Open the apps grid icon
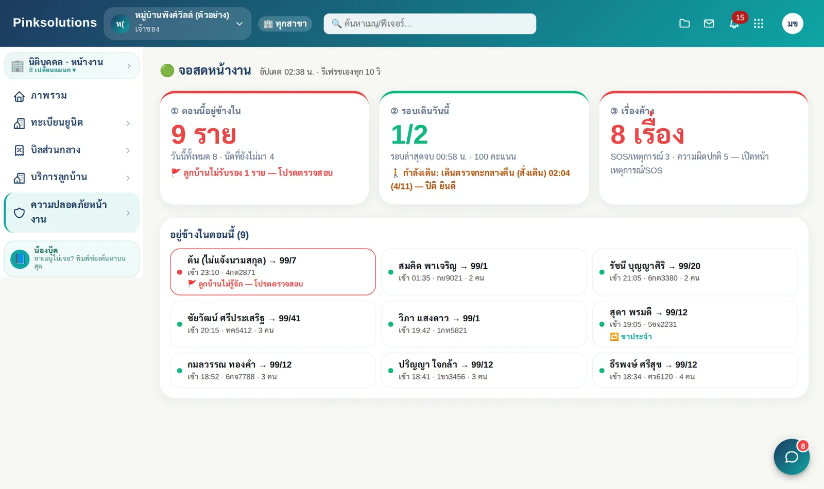The height and width of the screenshot is (489, 824). 759,23
